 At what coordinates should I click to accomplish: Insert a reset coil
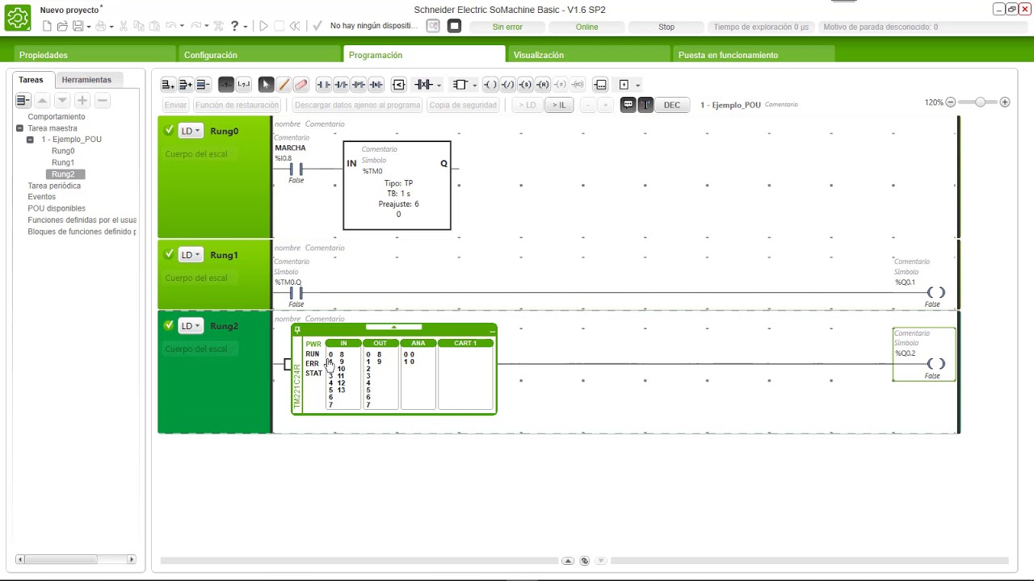[543, 85]
